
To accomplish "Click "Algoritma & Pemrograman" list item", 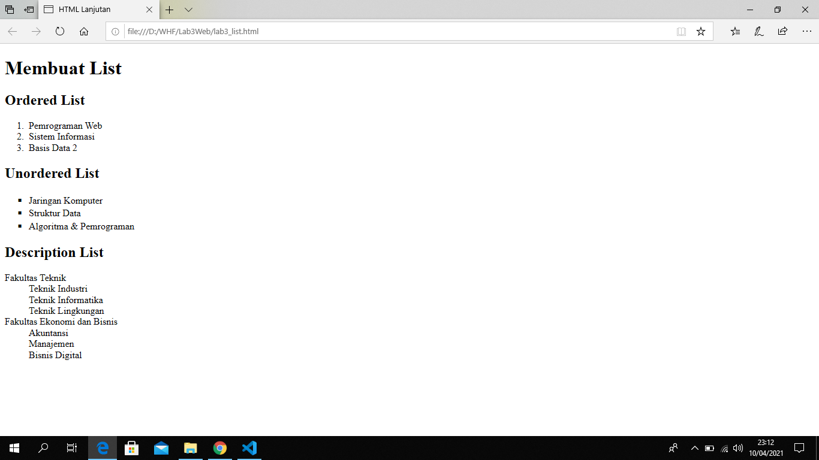I will (82, 226).
